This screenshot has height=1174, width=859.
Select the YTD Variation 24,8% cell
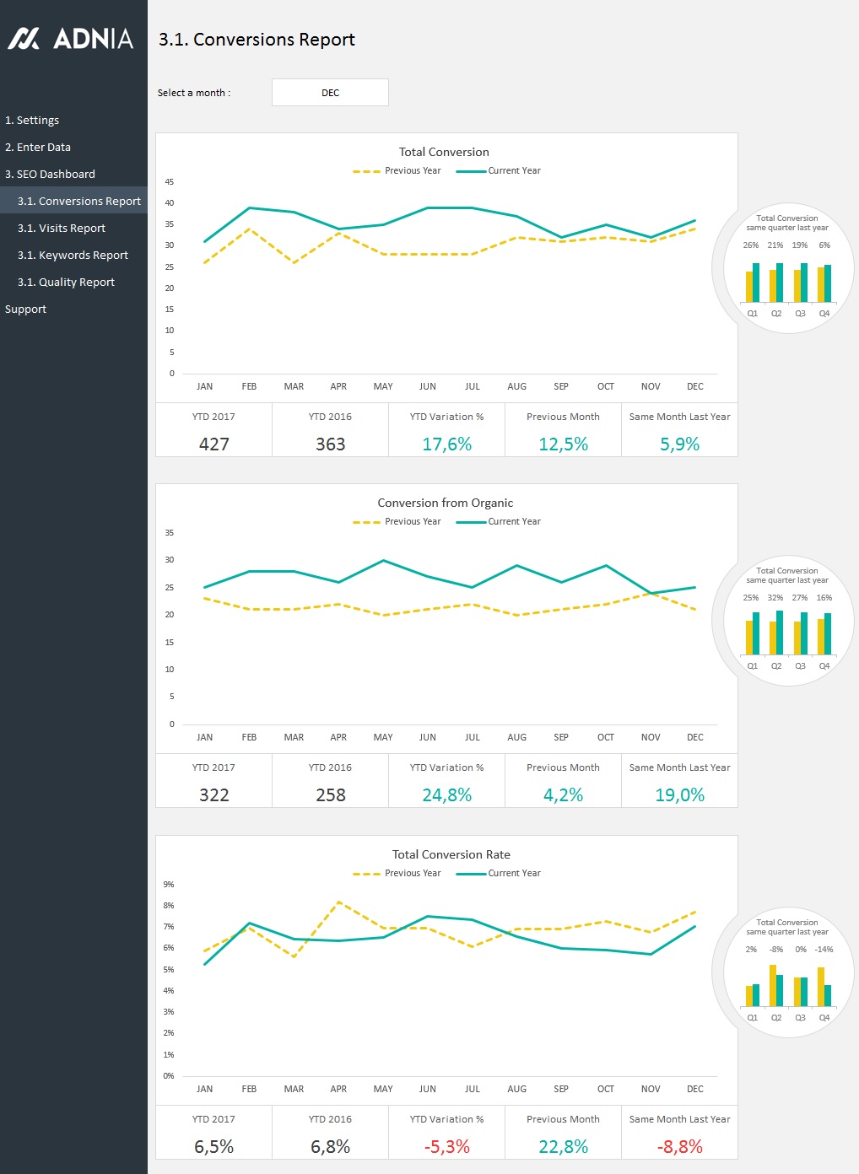click(x=446, y=795)
